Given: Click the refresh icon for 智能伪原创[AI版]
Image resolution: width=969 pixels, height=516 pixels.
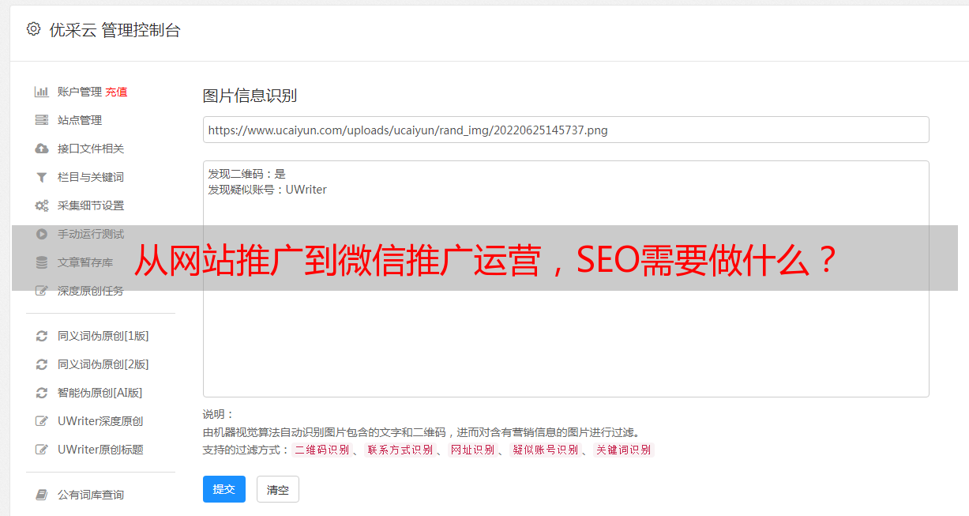Looking at the screenshot, I should [x=42, y=393].
